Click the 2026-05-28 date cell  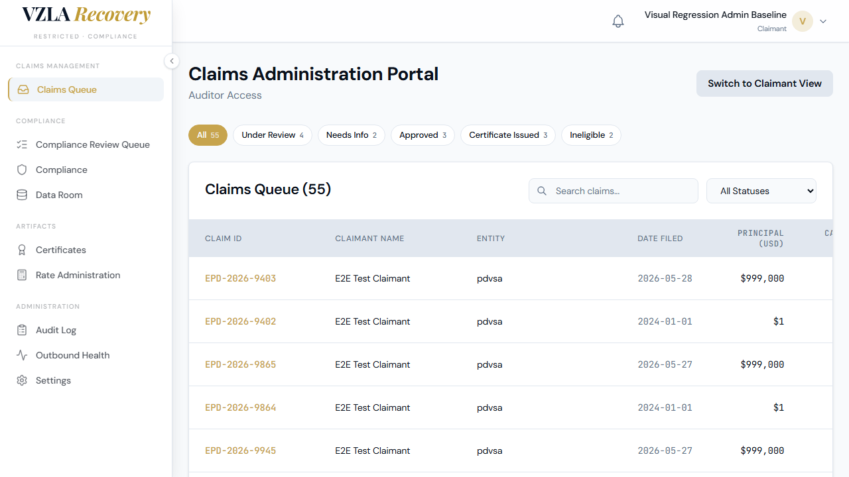pos(665,278)
